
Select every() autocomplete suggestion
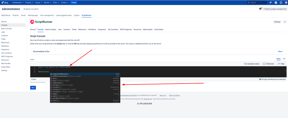point(85,100)
